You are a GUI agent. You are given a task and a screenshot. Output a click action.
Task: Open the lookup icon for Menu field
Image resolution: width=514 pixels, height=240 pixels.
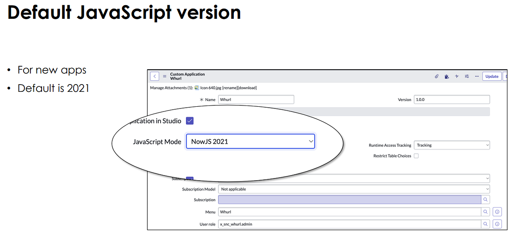click(485, 211)
